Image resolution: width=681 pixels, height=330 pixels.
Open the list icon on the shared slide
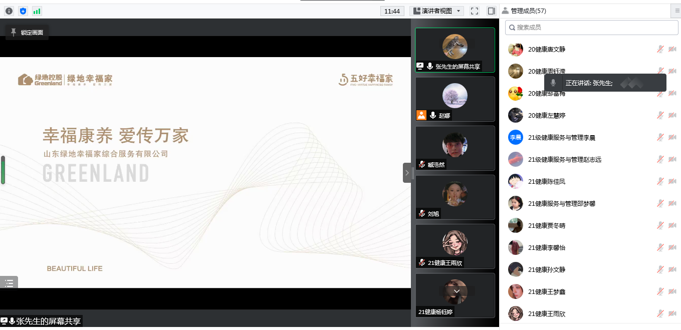[9, 283]
